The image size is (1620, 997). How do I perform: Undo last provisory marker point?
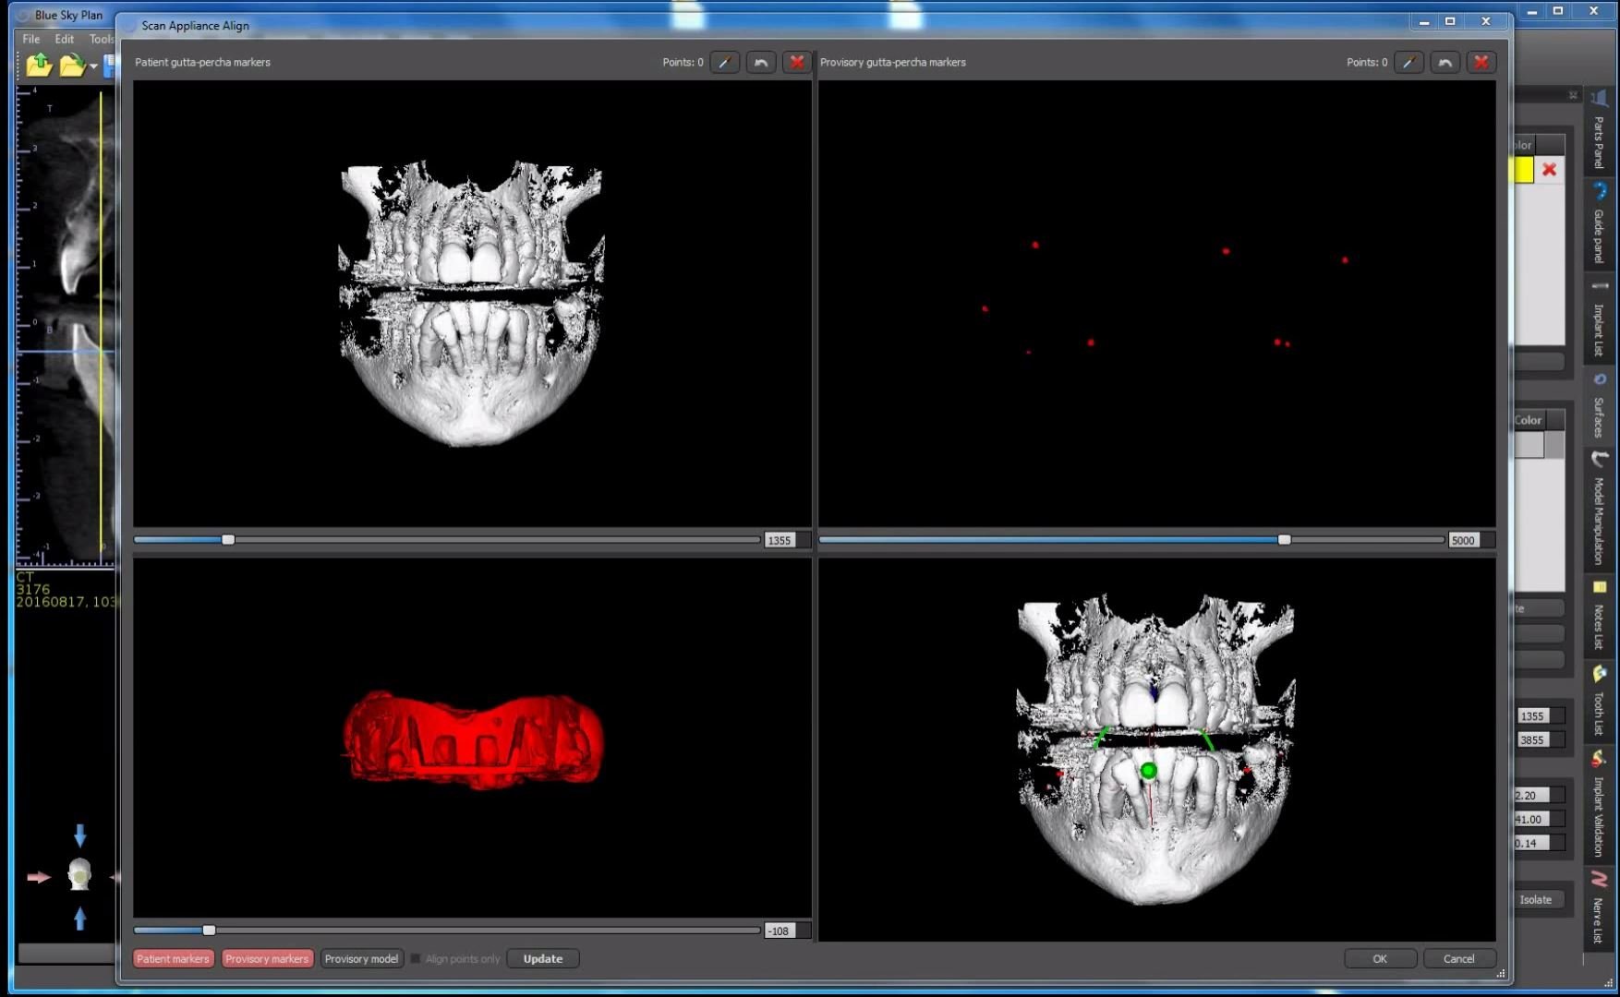click(x=1445, y=62)
